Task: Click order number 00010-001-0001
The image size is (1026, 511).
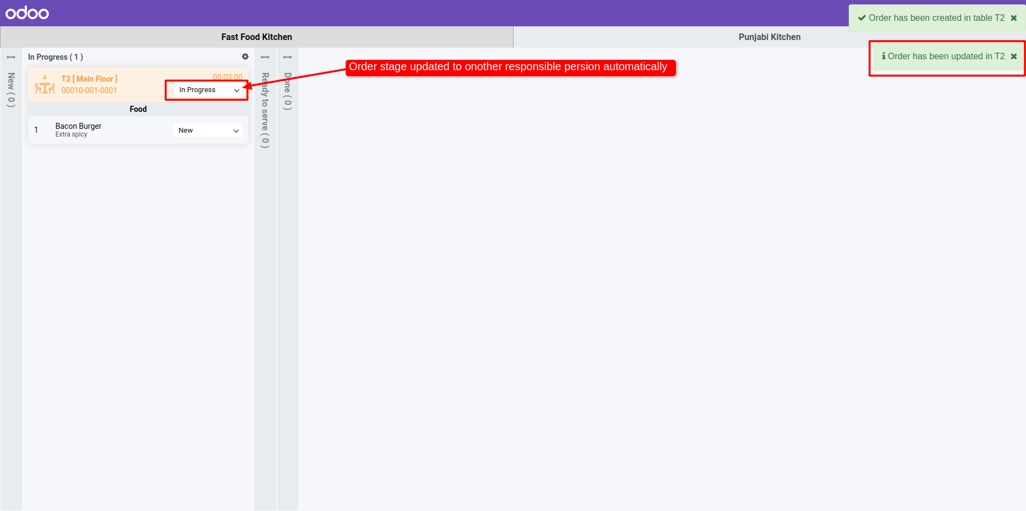Action: click(89, 90)
